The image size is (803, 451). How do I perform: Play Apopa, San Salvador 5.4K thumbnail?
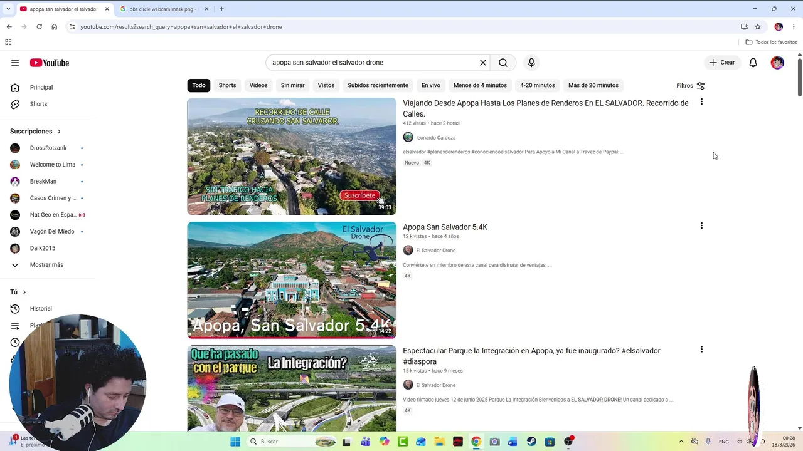tap(292, 280)
